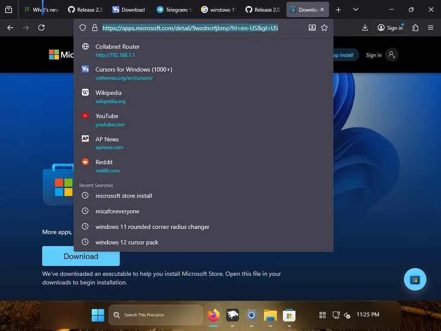Viewport: 441px width, 331px height.
Task: Open the hamburger application menu
Action: [x=430, y=28]
